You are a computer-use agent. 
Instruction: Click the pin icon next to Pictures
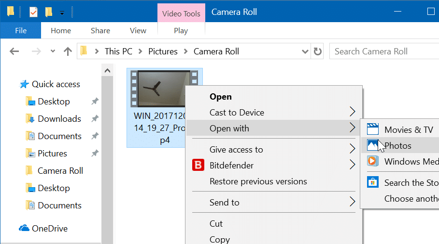coord(95,153)
